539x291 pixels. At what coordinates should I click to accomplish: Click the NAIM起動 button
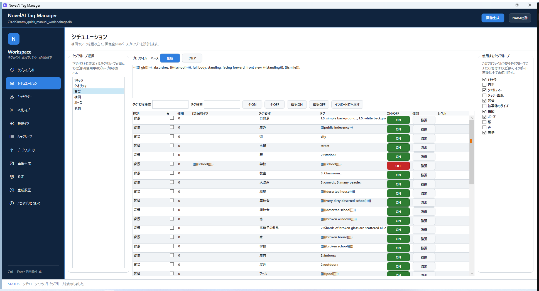click(520, 18)
